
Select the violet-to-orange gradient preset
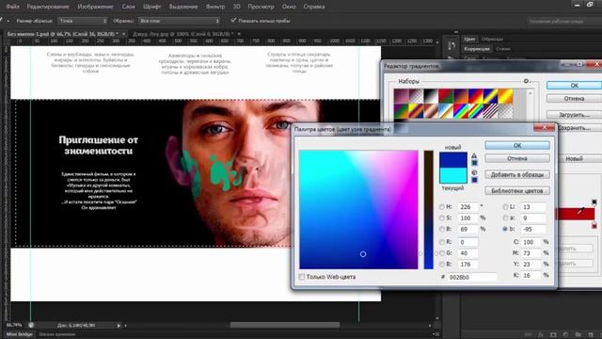pyautogui.click(x=461, y=96)
